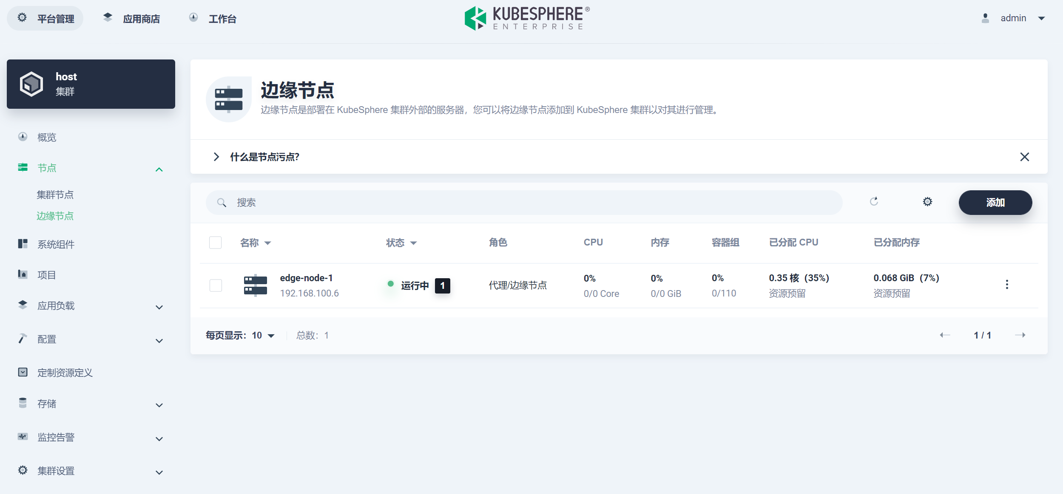Open table settings gear icon
This screenshot has height=494, width=1063.
pos(927,202)
